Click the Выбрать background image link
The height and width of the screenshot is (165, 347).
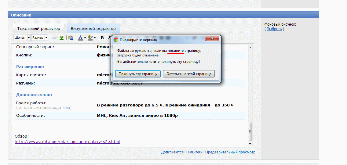274,29
